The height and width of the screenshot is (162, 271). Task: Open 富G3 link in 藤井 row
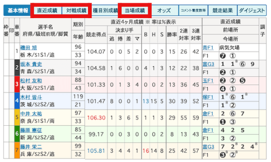click(208, 147)
